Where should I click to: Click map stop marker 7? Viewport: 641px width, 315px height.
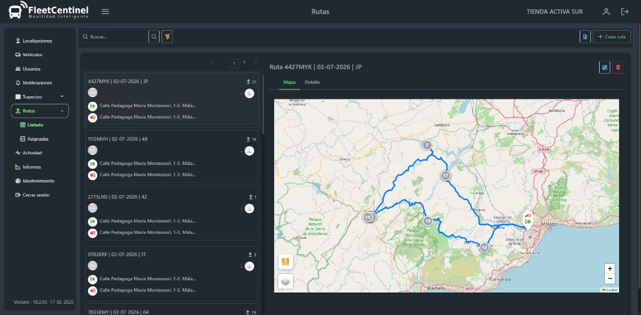(427, 145)
